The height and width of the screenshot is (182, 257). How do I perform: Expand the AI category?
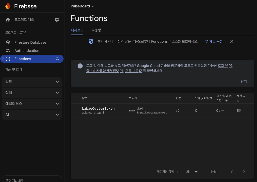click(32, 115)
